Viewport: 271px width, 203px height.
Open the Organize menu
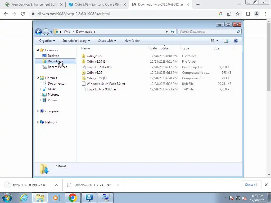[x=47, y=41]
